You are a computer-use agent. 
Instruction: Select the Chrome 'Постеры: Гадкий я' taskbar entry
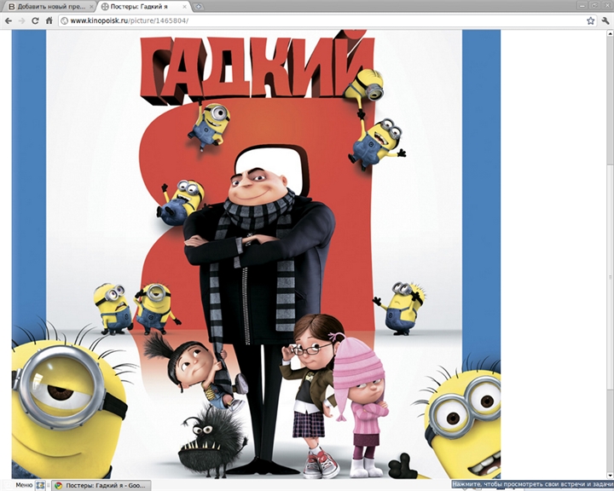[x=101, y=486]
